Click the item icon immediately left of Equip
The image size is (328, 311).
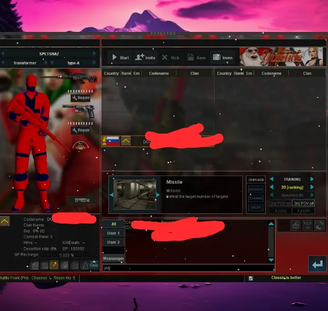[84, 265]
